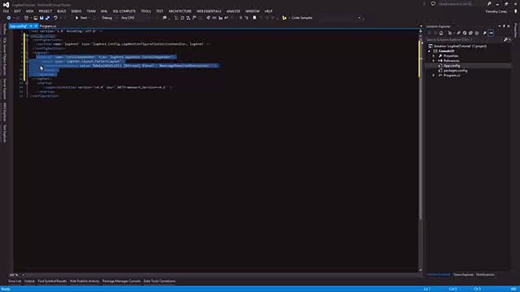Screen dimensions: 520x292
Task: Click the Open File folder icon
Action: click(35, 18)
